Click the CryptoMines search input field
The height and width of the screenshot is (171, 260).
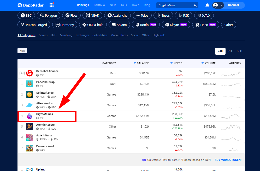tap(175, 5)
